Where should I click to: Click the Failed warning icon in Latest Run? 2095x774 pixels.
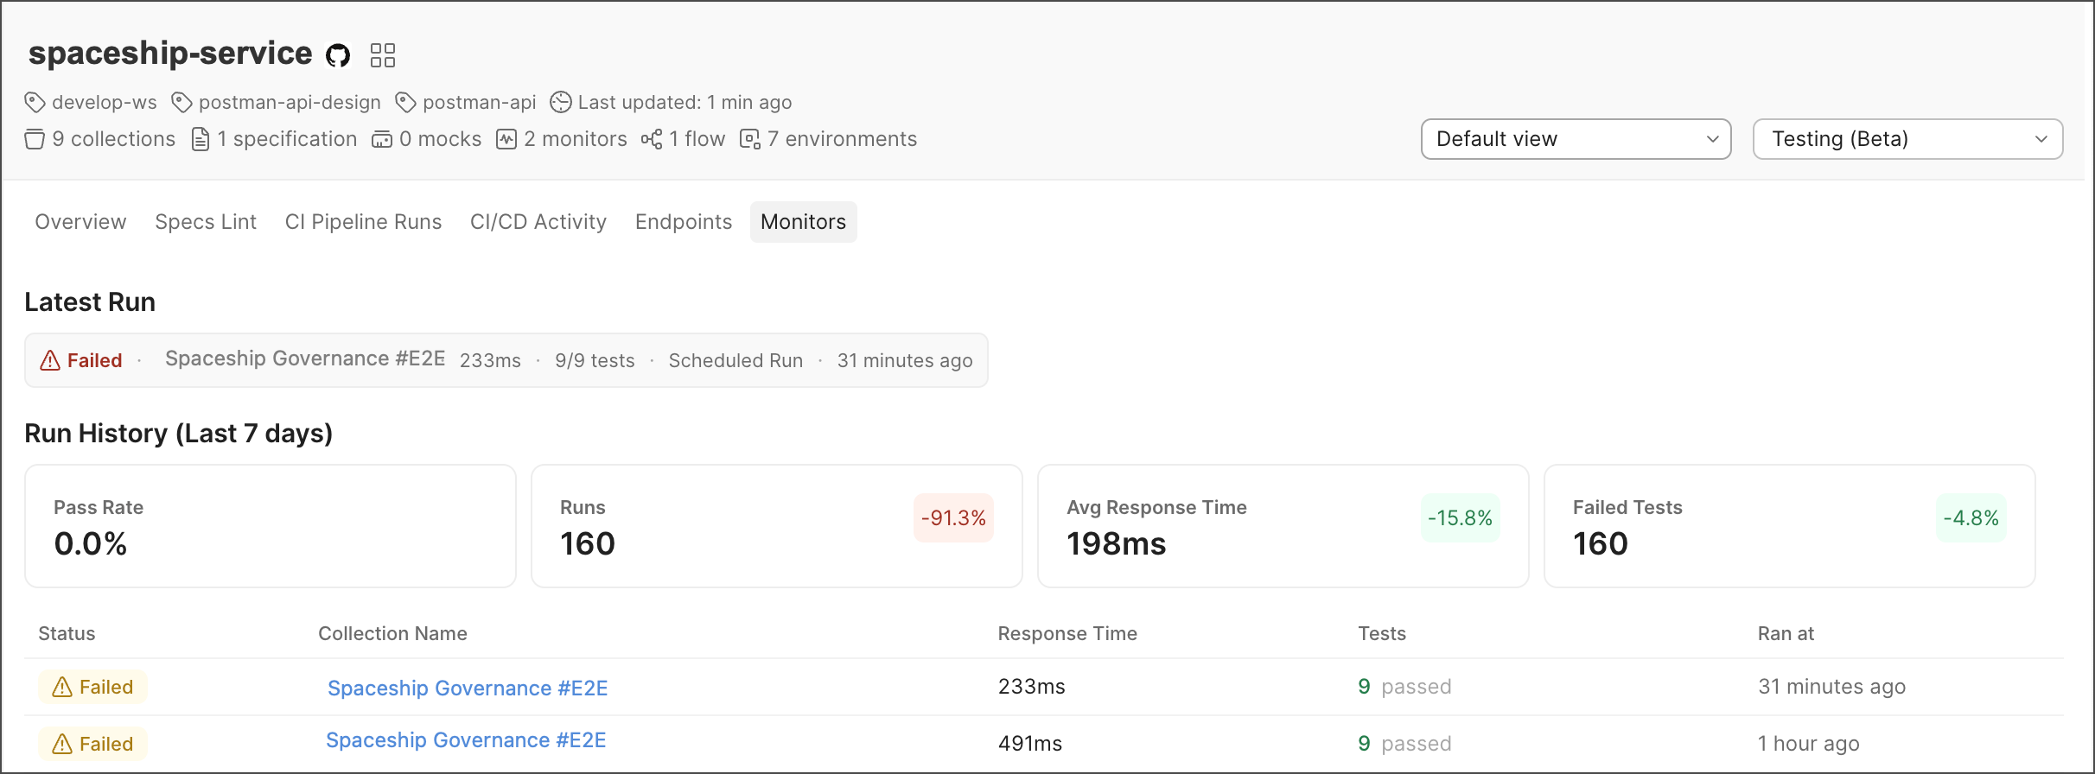click(x=50, y=360)
